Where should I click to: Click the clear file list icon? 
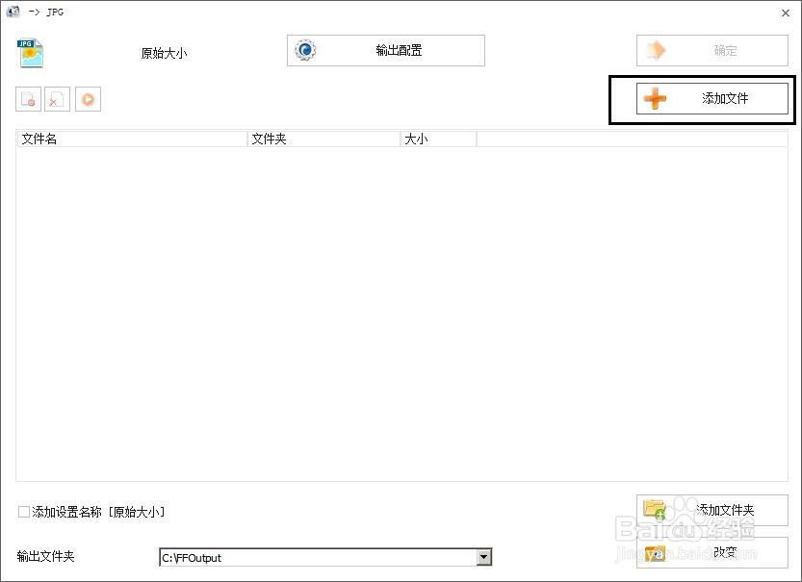[57, 99]
